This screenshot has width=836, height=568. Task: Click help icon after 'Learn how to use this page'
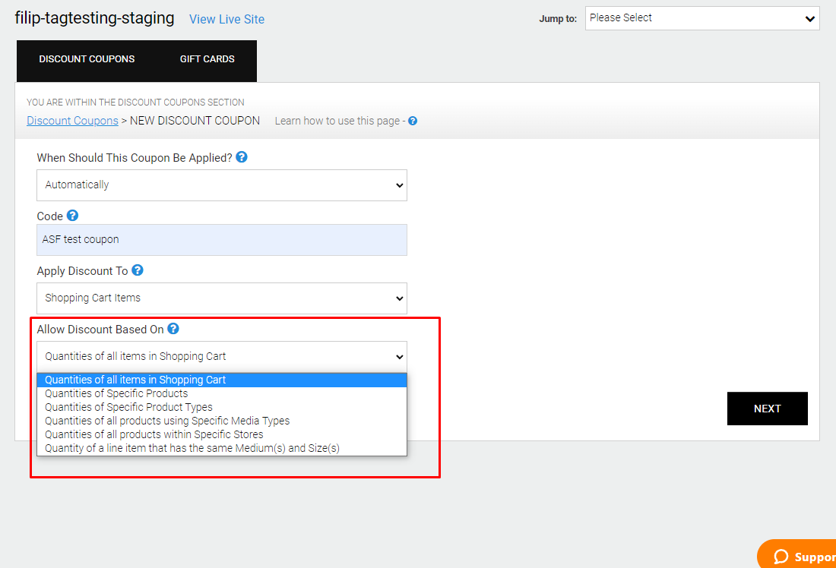coord(413,121)
